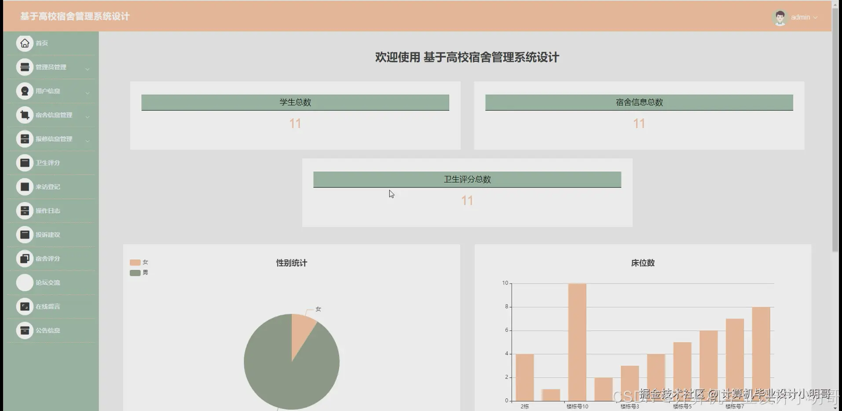This screenshot has height=411, width=842.
Task: Toggle the 男 legend entry in 性别统计
Action: (x=139, y=273)
